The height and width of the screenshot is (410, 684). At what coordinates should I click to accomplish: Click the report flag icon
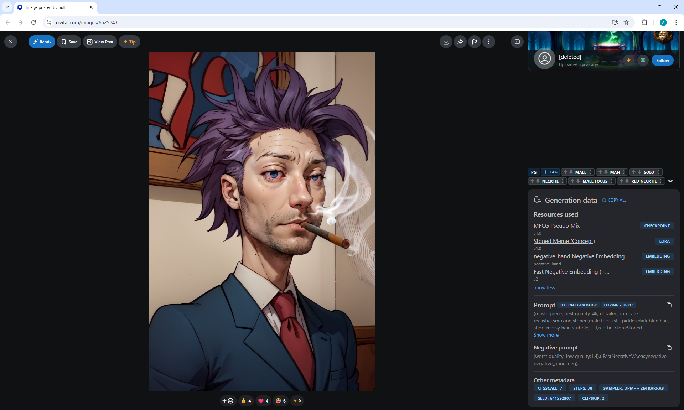474,42
